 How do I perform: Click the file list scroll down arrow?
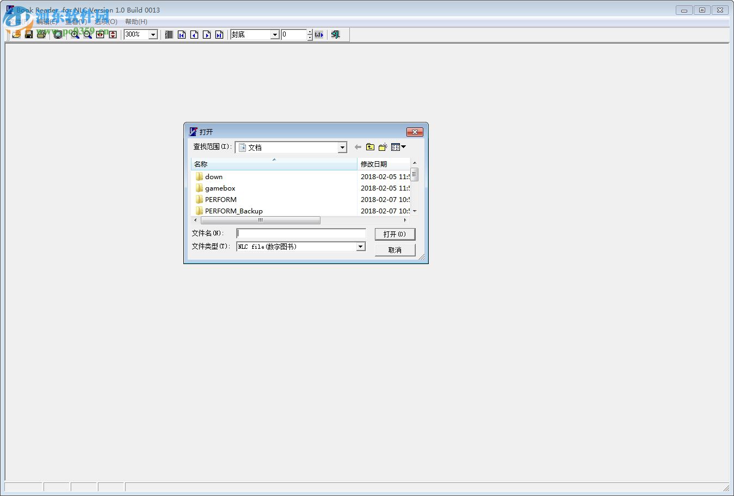pyautogui.click(x=415, y=211)
